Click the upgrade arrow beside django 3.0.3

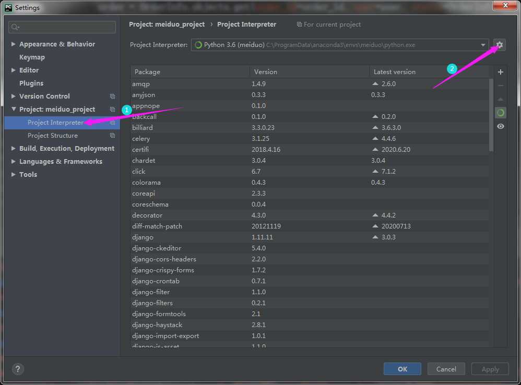(x=375, y=237)
